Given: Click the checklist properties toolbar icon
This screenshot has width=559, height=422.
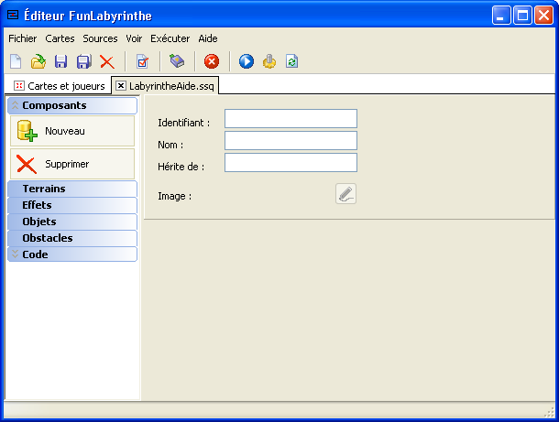Looking at the screenshot, I should [x=142, y=61].
